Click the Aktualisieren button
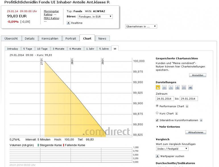The width and height of the screenshot is (219, 167). click(196, 132)
